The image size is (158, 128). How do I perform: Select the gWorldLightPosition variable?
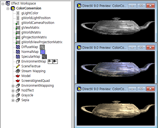coord(36,18)
